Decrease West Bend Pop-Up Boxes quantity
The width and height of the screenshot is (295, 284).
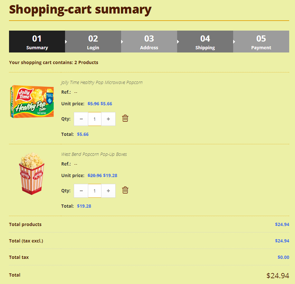coord(81,191)
